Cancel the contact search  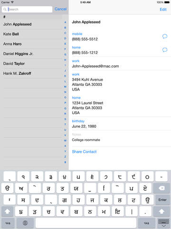coord(61,9)
